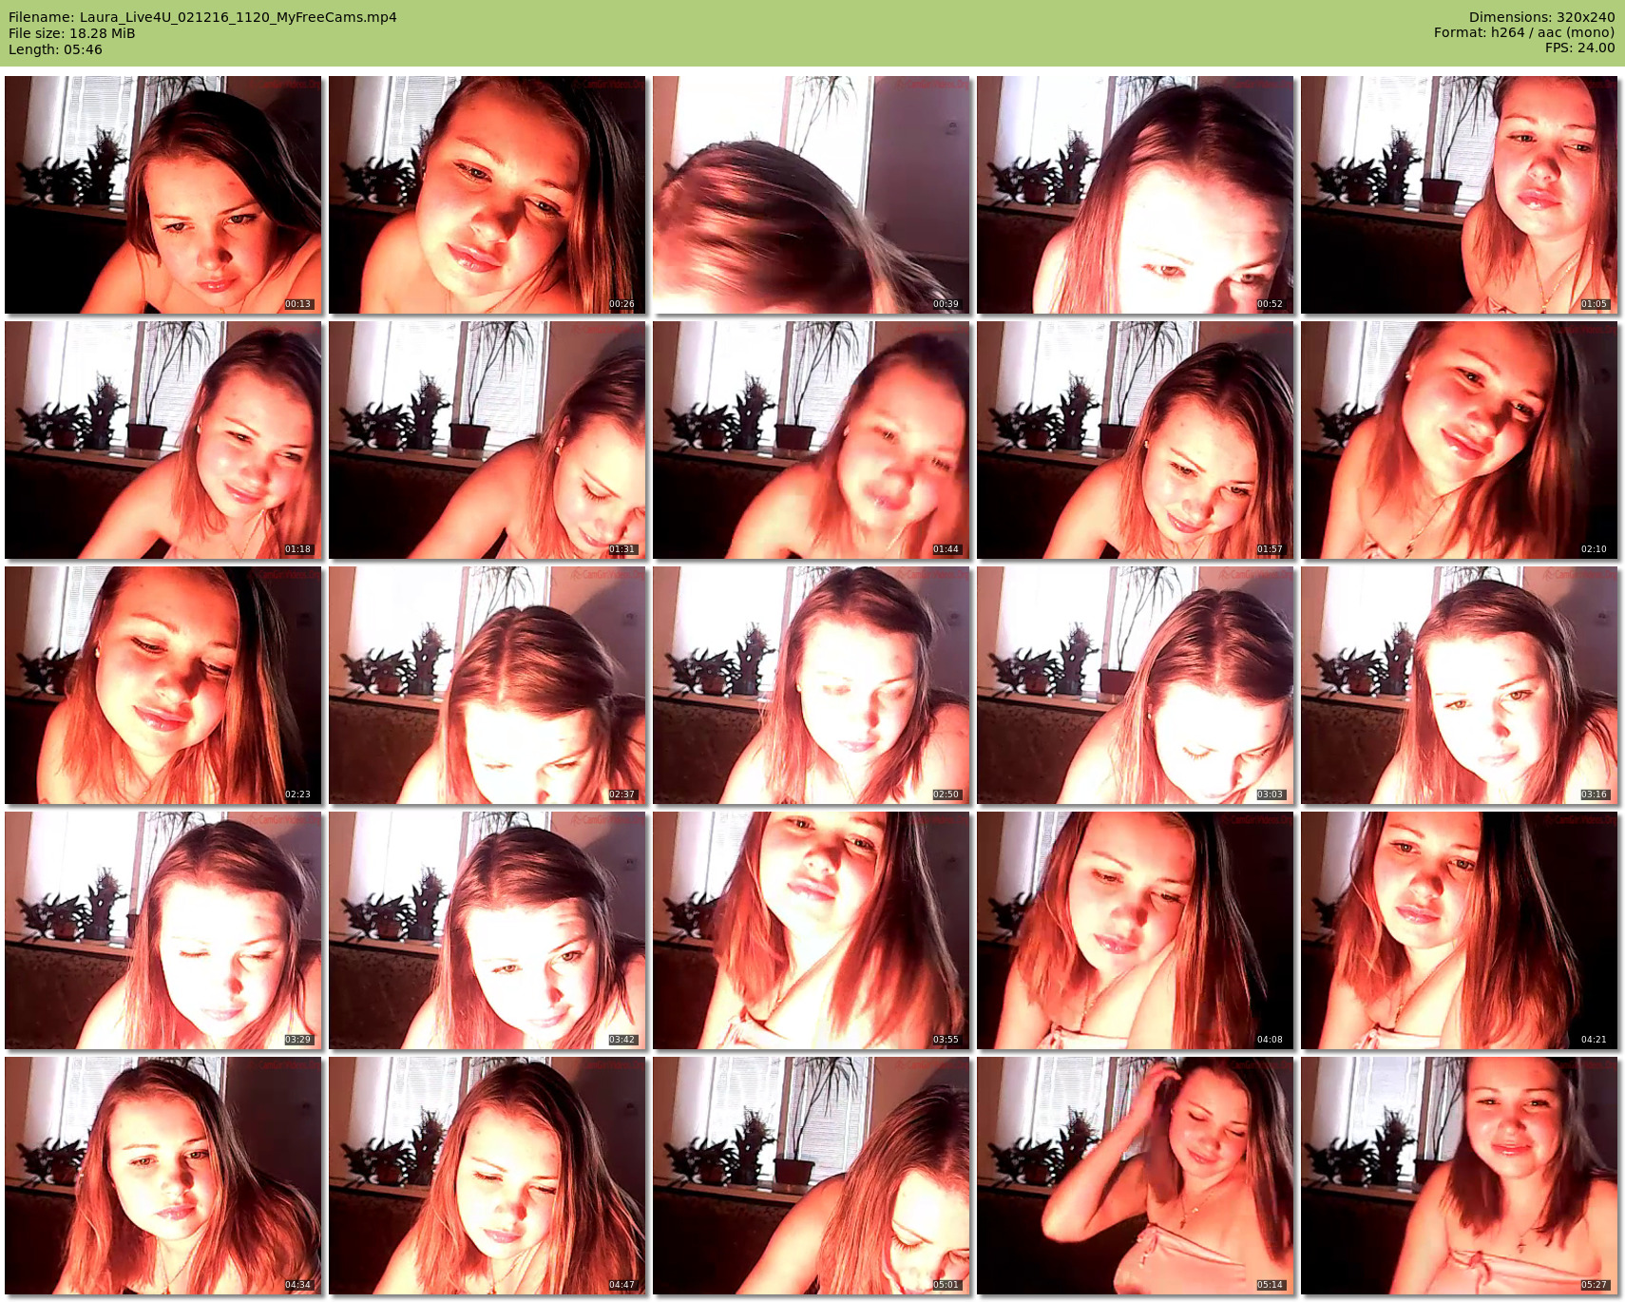Select the frame at 04:34
The width and height of the screenshot is (1625, 1302).
pyautogui.click(x=163, y=1176)
